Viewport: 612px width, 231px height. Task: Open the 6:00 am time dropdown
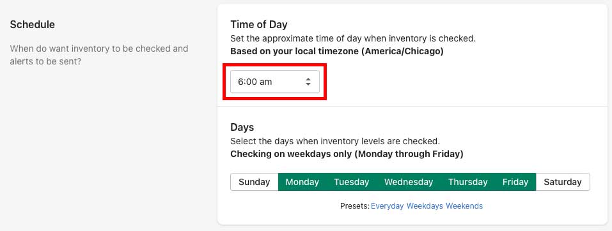pyautogui.click(x=275, y=82)
